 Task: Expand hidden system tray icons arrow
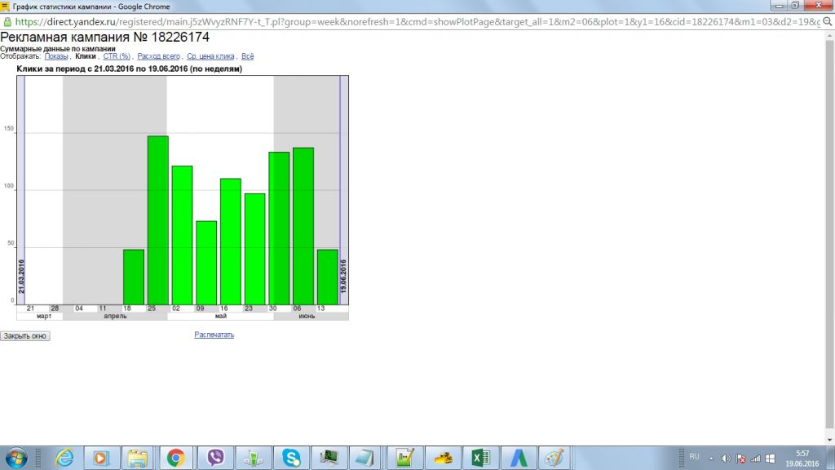point(711,458)
